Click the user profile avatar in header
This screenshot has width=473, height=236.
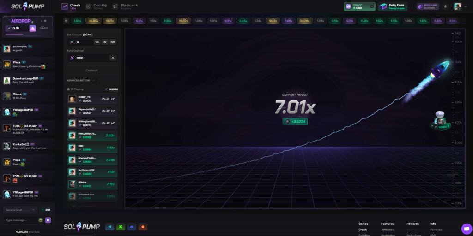pos(457,6)
